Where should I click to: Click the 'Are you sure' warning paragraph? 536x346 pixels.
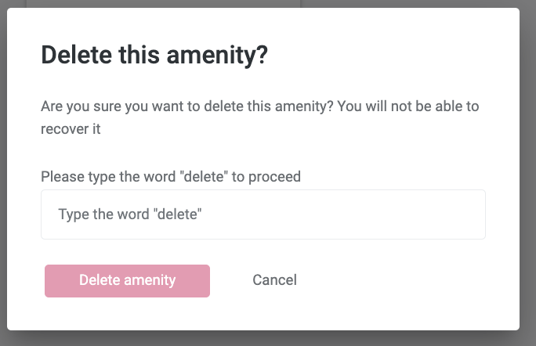[x=259, y=106]
